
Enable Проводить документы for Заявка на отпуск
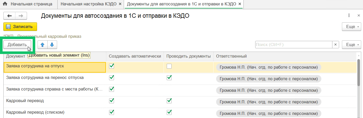click(169, 66)
